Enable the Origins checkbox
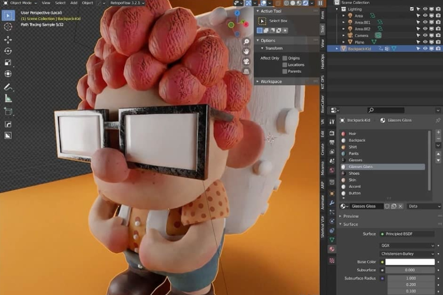Image resolution: width=443 pixels, height=295 pixels. pos(285,58)
